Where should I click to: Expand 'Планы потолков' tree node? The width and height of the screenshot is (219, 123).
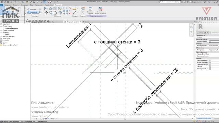(x=1, y=30)
